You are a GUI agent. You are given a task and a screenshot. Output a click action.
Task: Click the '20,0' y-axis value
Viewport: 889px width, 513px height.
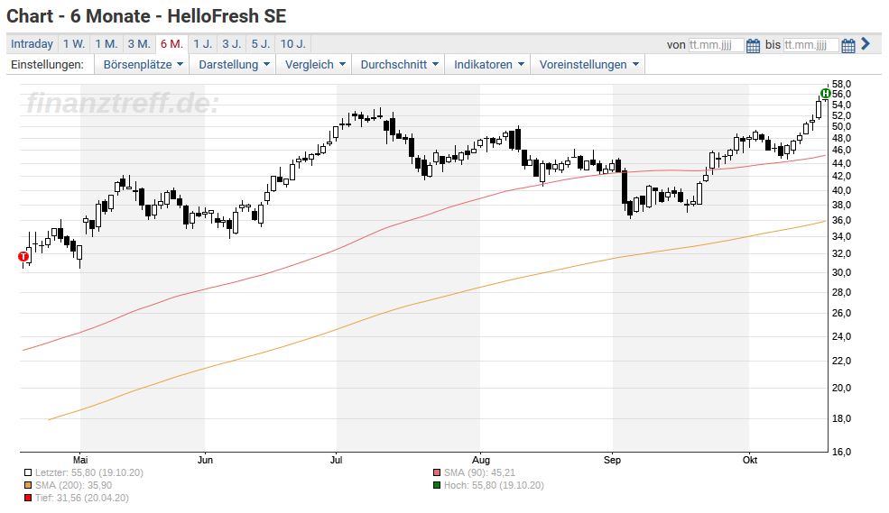(841, 388)
